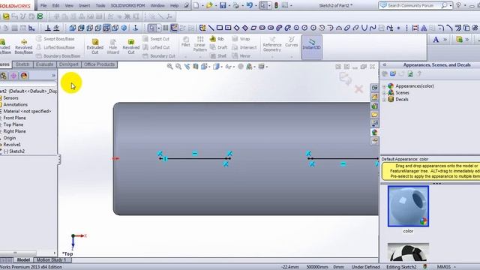The width and height of the screenshot is (480, 270).
Task: Select the Normal To view icon
Action: (x=135, y=28)
